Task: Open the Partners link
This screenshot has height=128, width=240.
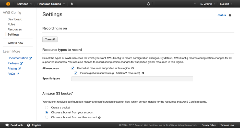Action: [x=13, y=63]
